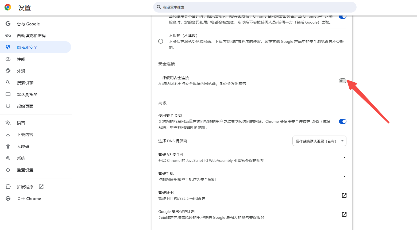Open 起始页面 settings
Screen dimensions: 417x230
point(36,106)
